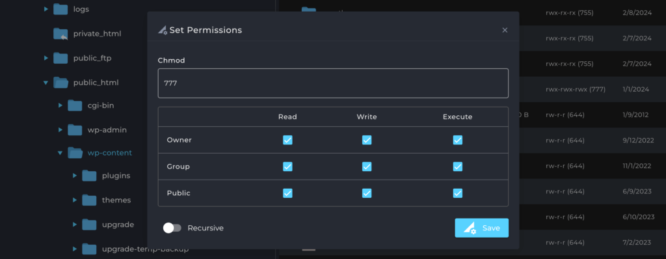
Task: Select the wp-admin folder icon
Action: [75, 129]
